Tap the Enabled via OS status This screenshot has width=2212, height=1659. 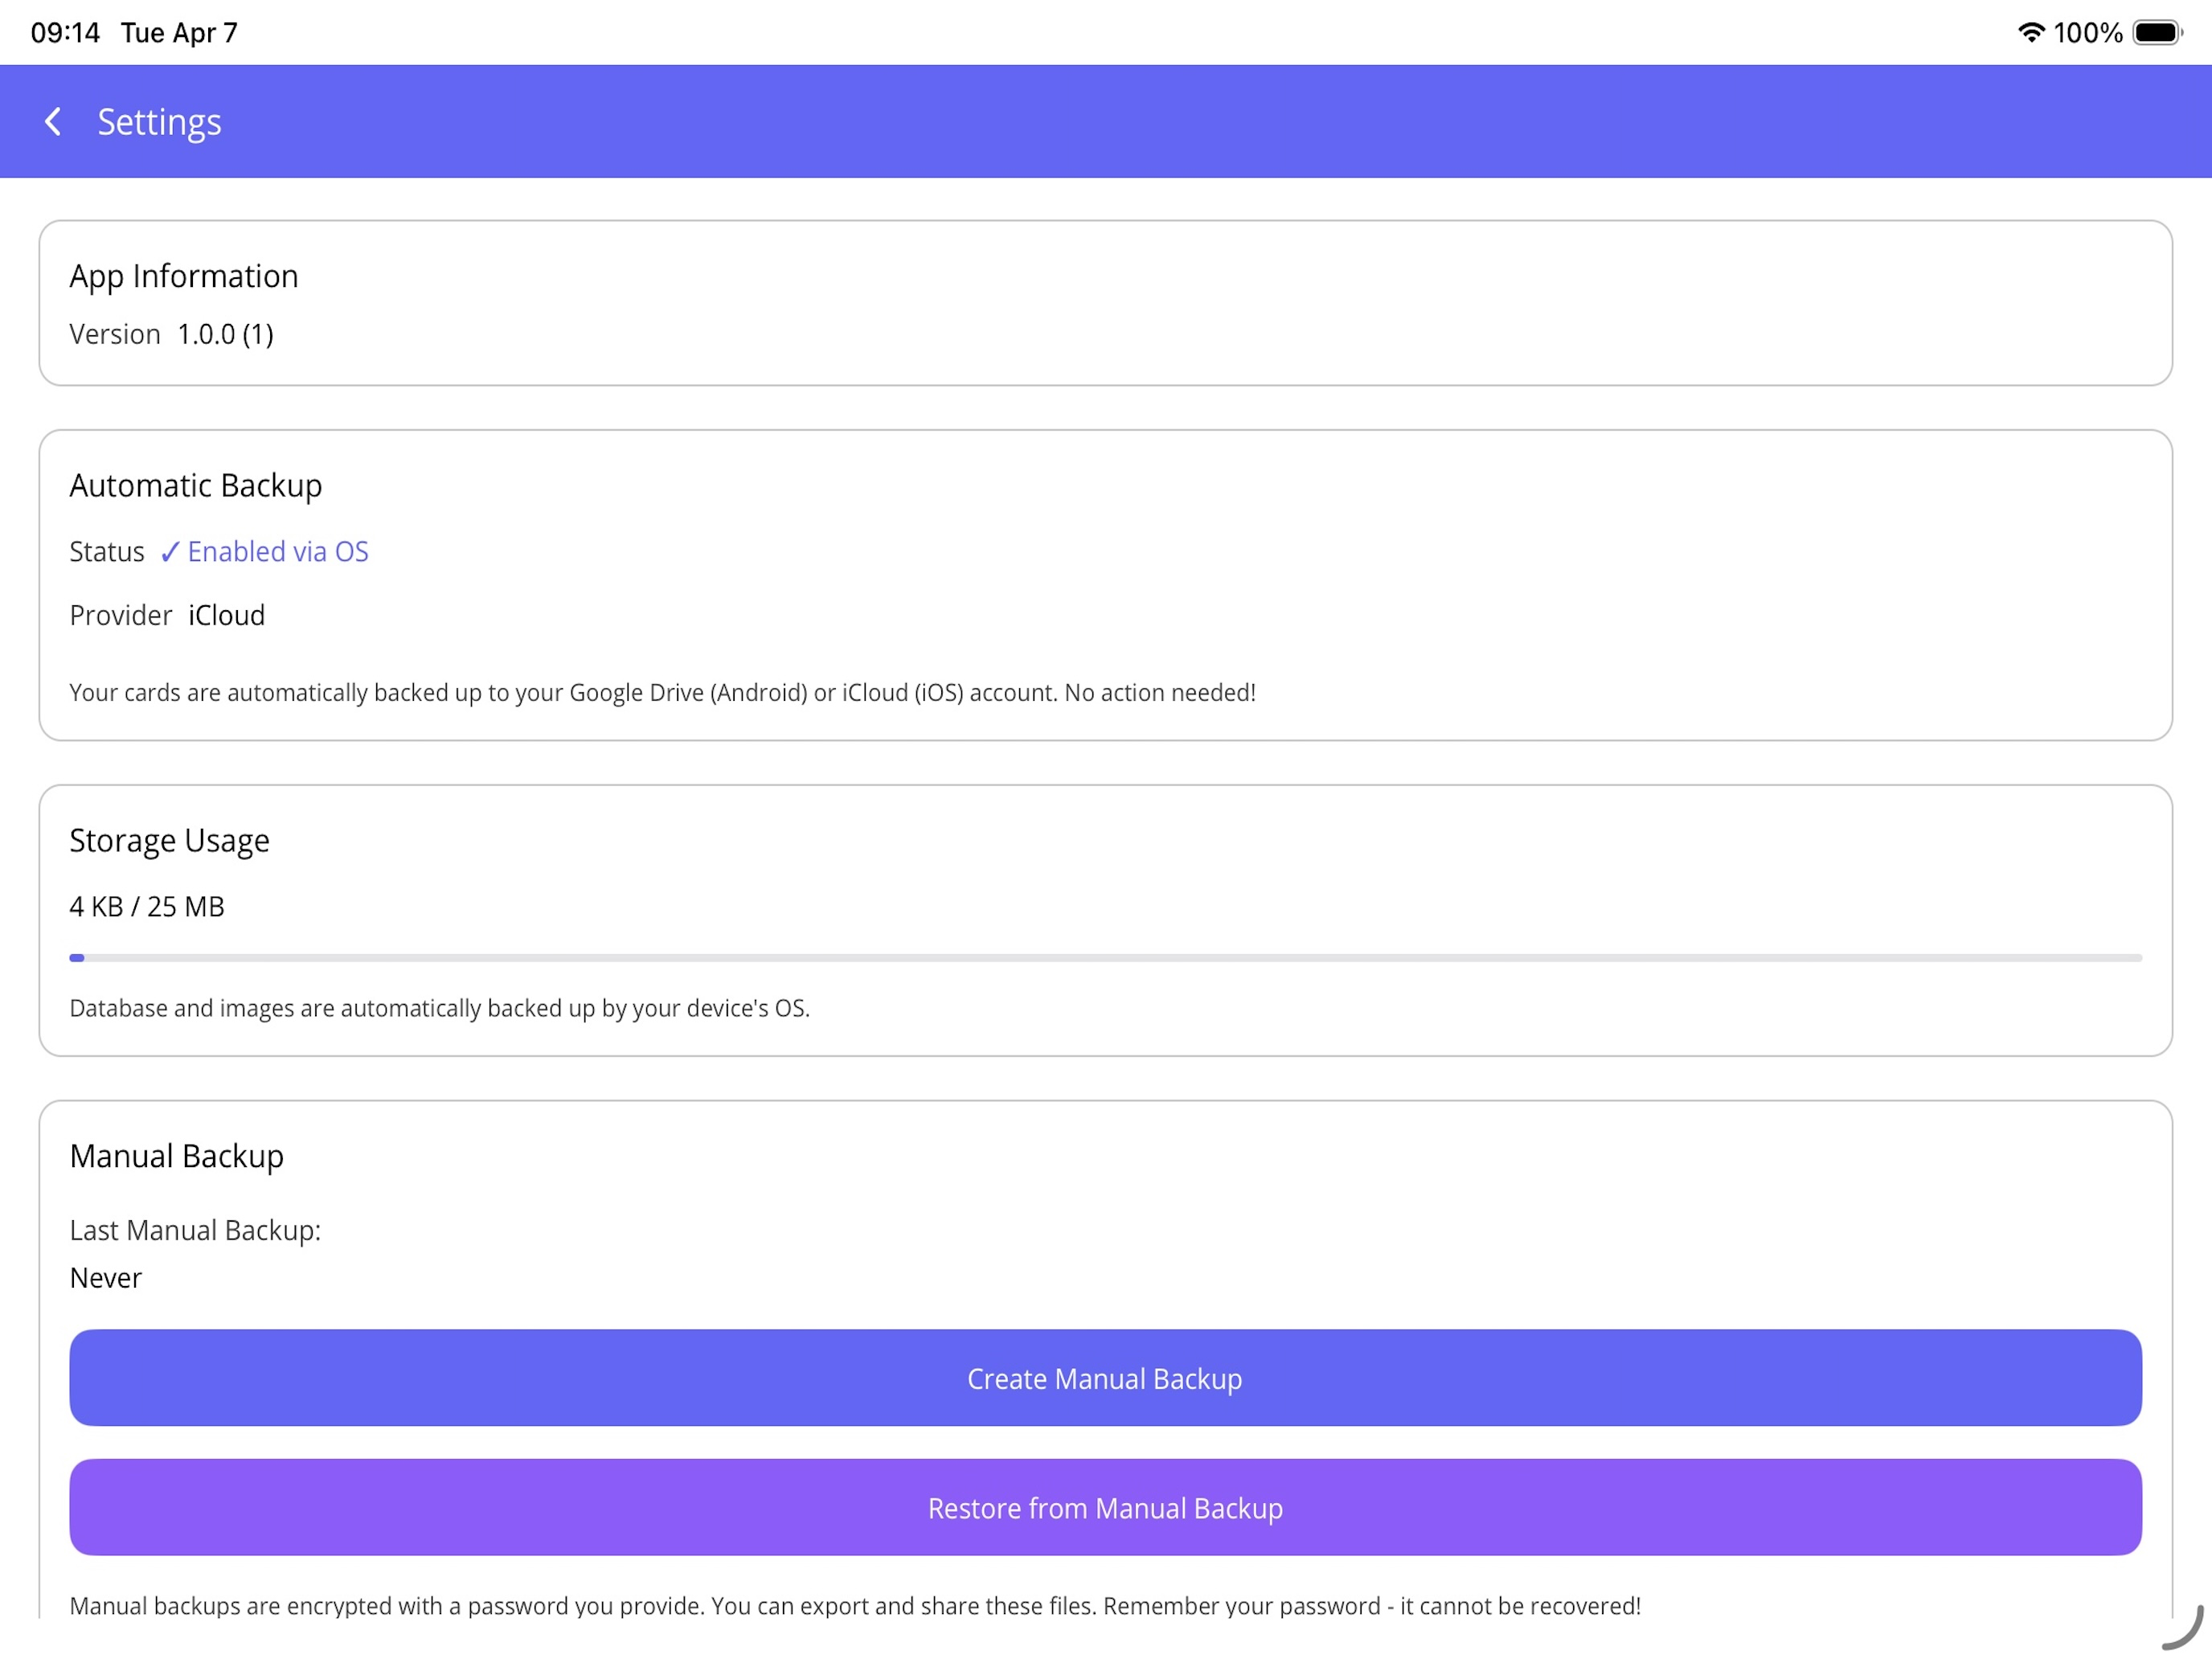(x=278, y=552)
